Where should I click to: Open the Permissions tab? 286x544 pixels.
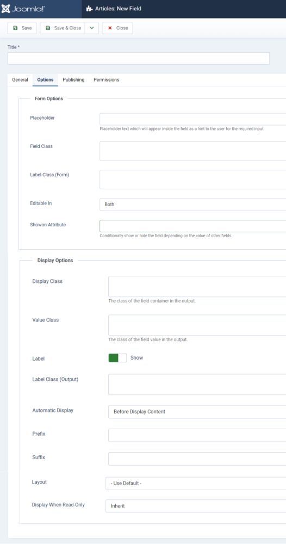click(x=107, y=80)
